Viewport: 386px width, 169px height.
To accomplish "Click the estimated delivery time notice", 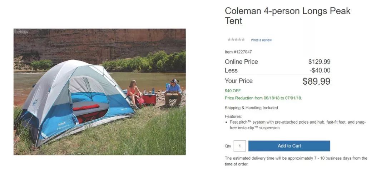I will (296, 161).
